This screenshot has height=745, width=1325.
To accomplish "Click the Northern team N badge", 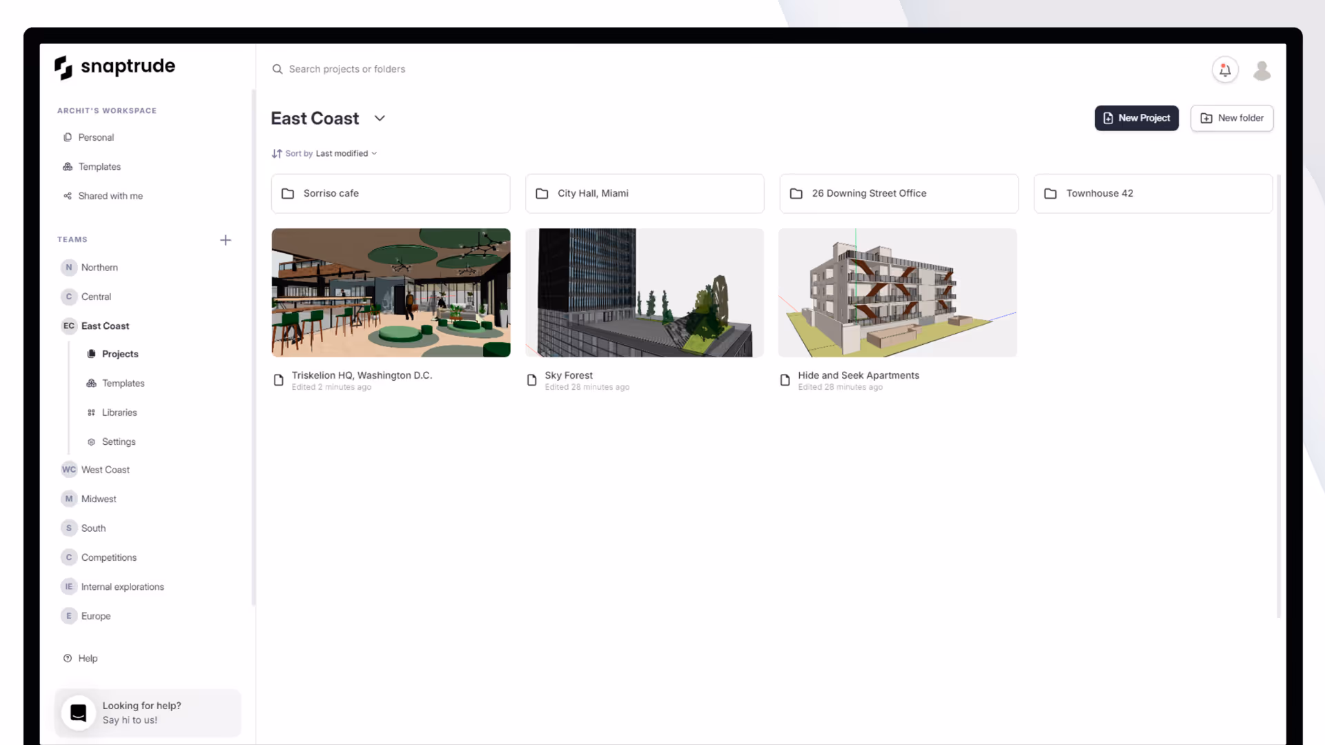I will tap(69, 268).
